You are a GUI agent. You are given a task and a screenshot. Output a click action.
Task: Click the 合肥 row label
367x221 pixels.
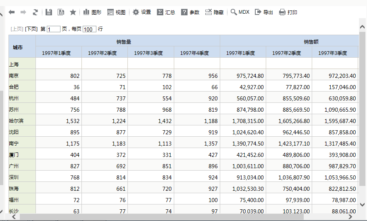click(x=22, y=86)
